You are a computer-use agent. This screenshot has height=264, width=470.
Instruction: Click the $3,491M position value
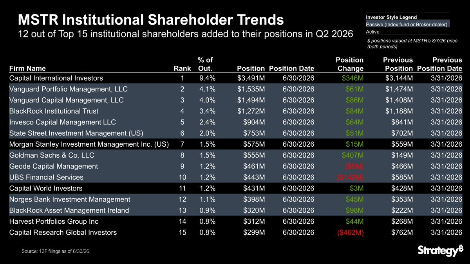(x=251, y=78)
